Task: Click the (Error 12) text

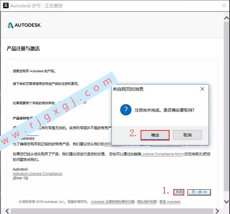Action: (21, 178)
